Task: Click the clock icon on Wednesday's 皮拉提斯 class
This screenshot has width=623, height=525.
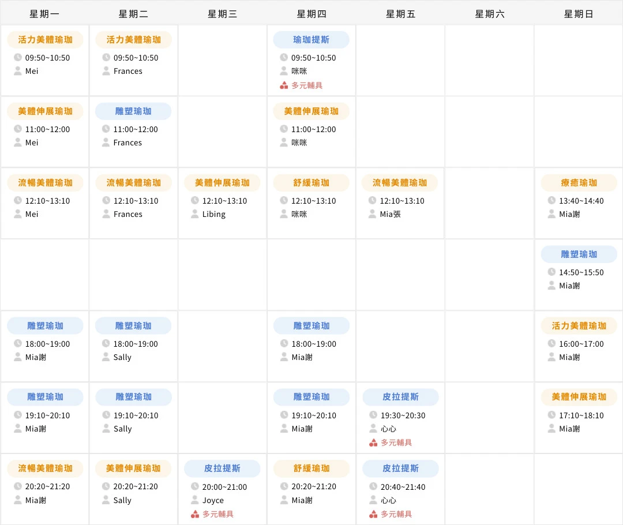Action: (195, 486)
